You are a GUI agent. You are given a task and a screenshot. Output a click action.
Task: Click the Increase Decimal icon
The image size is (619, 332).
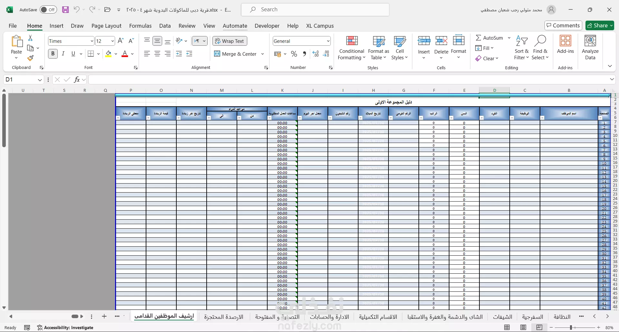pos(316,54)
